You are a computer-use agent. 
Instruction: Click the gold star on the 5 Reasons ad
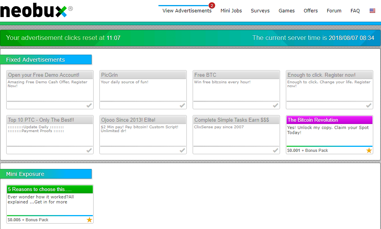pyautogui.click(x=89, y=220)
